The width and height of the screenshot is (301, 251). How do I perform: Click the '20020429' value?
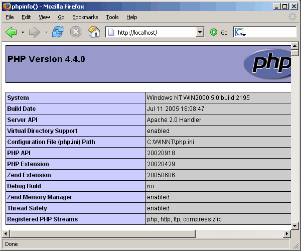[x=161, y=164]
